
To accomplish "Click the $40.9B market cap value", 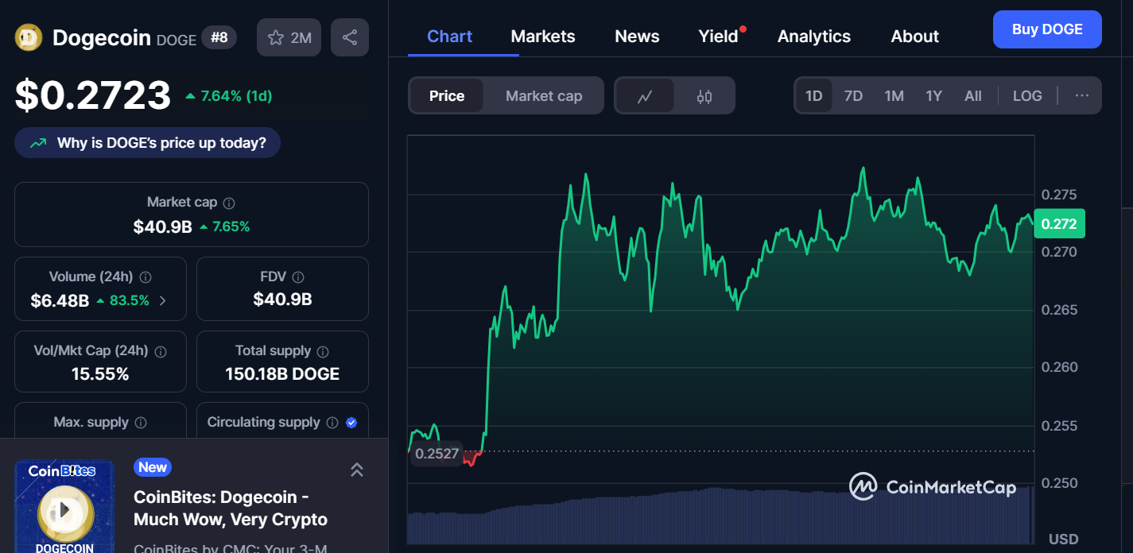I will (x=163, y=226).
